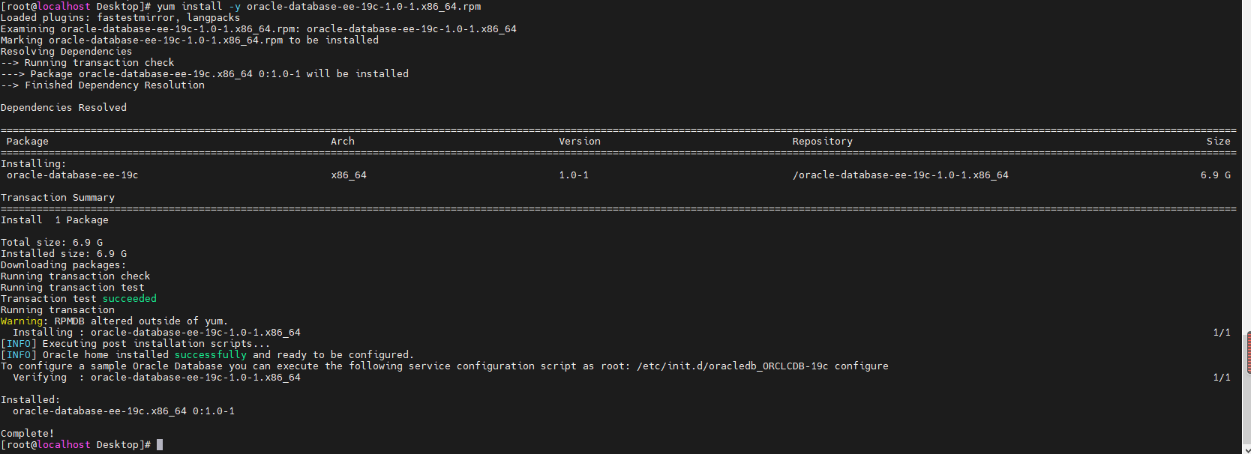Click the green 'succeeded' text

(130, 299)
